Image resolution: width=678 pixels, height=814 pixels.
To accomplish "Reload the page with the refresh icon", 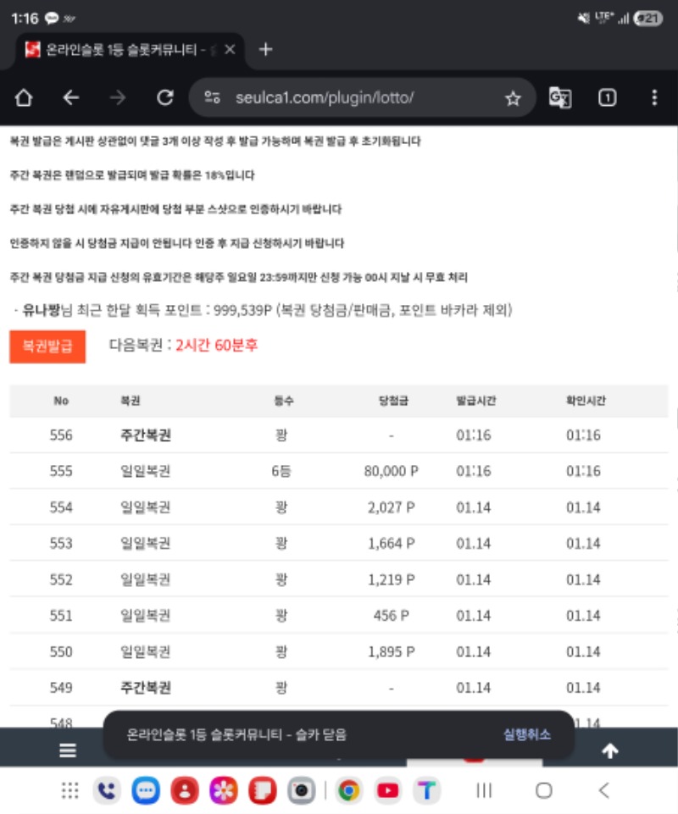I will (x=165, y=98).
